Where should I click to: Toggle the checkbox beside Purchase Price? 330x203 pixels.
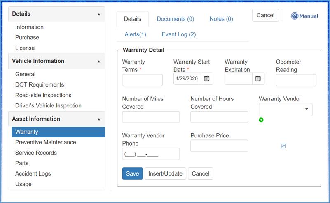pyautogui.click(x=283, y=146)
